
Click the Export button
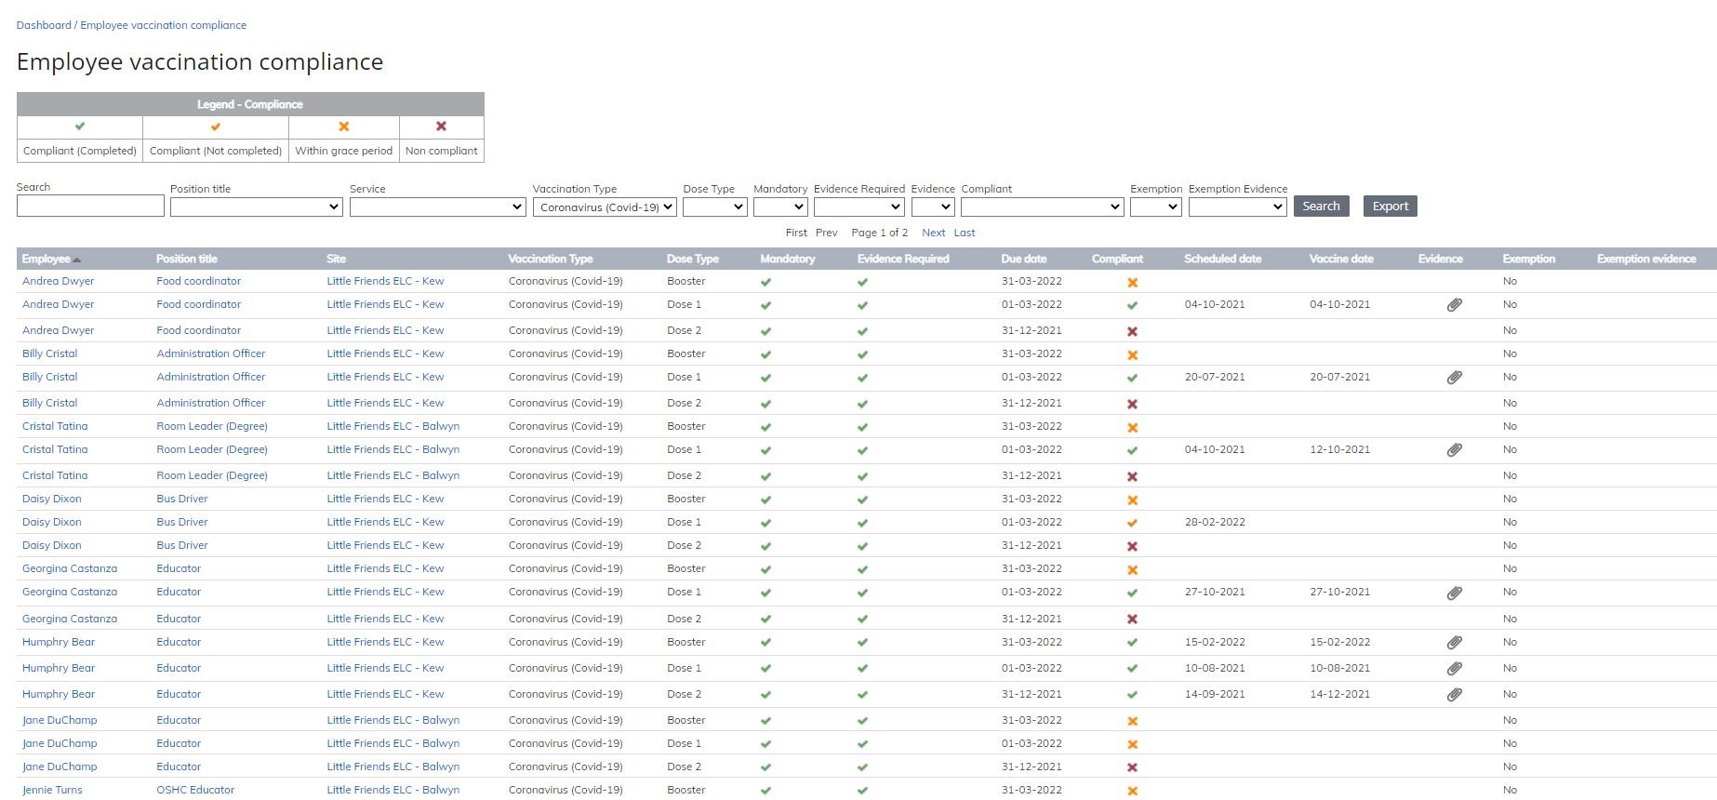pyautogui.click(x=1391, y=207)
